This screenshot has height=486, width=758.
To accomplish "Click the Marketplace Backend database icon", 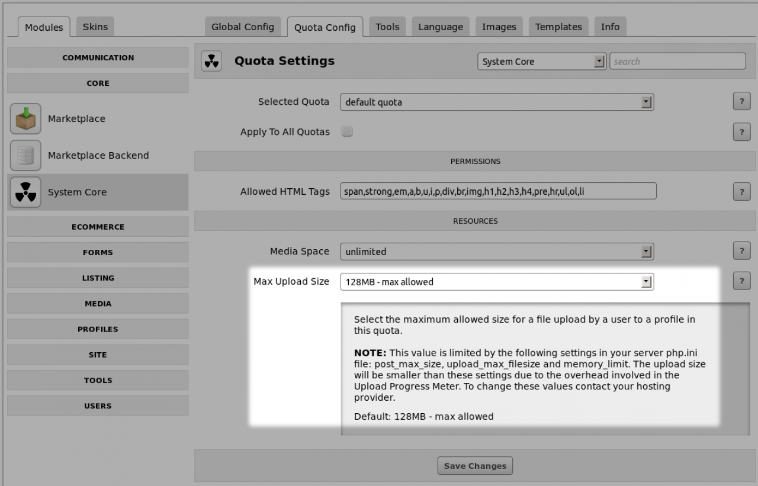I will [25, 156].
